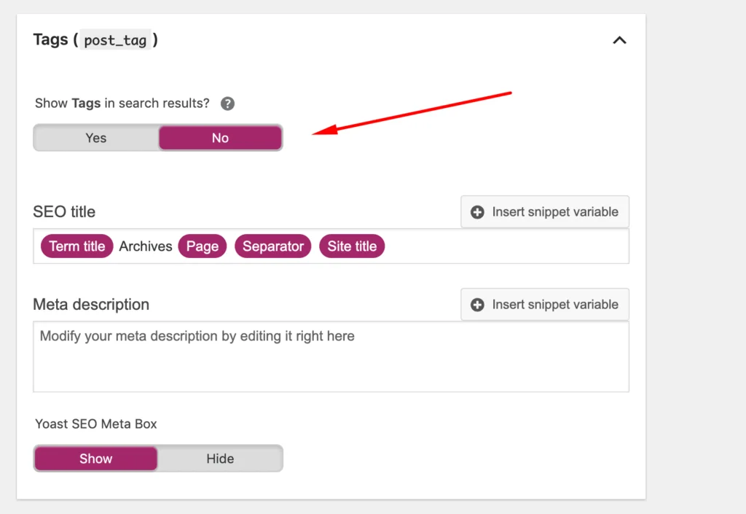Collapse the Tags post_tag section chevron
This screenshot has width=746, height=514.
(619, 40)
